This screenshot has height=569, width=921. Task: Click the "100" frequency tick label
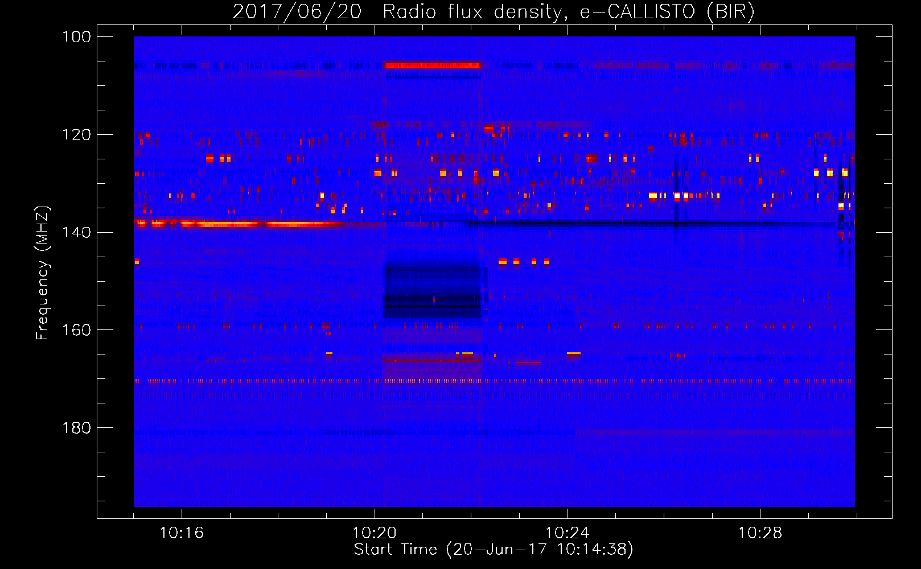[76, 37]
